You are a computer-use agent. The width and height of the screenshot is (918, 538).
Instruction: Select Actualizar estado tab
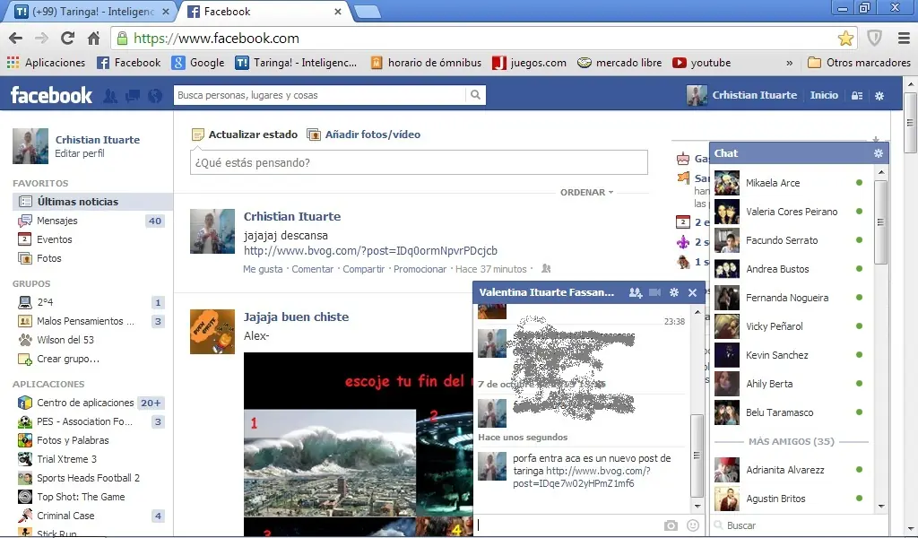245,134
